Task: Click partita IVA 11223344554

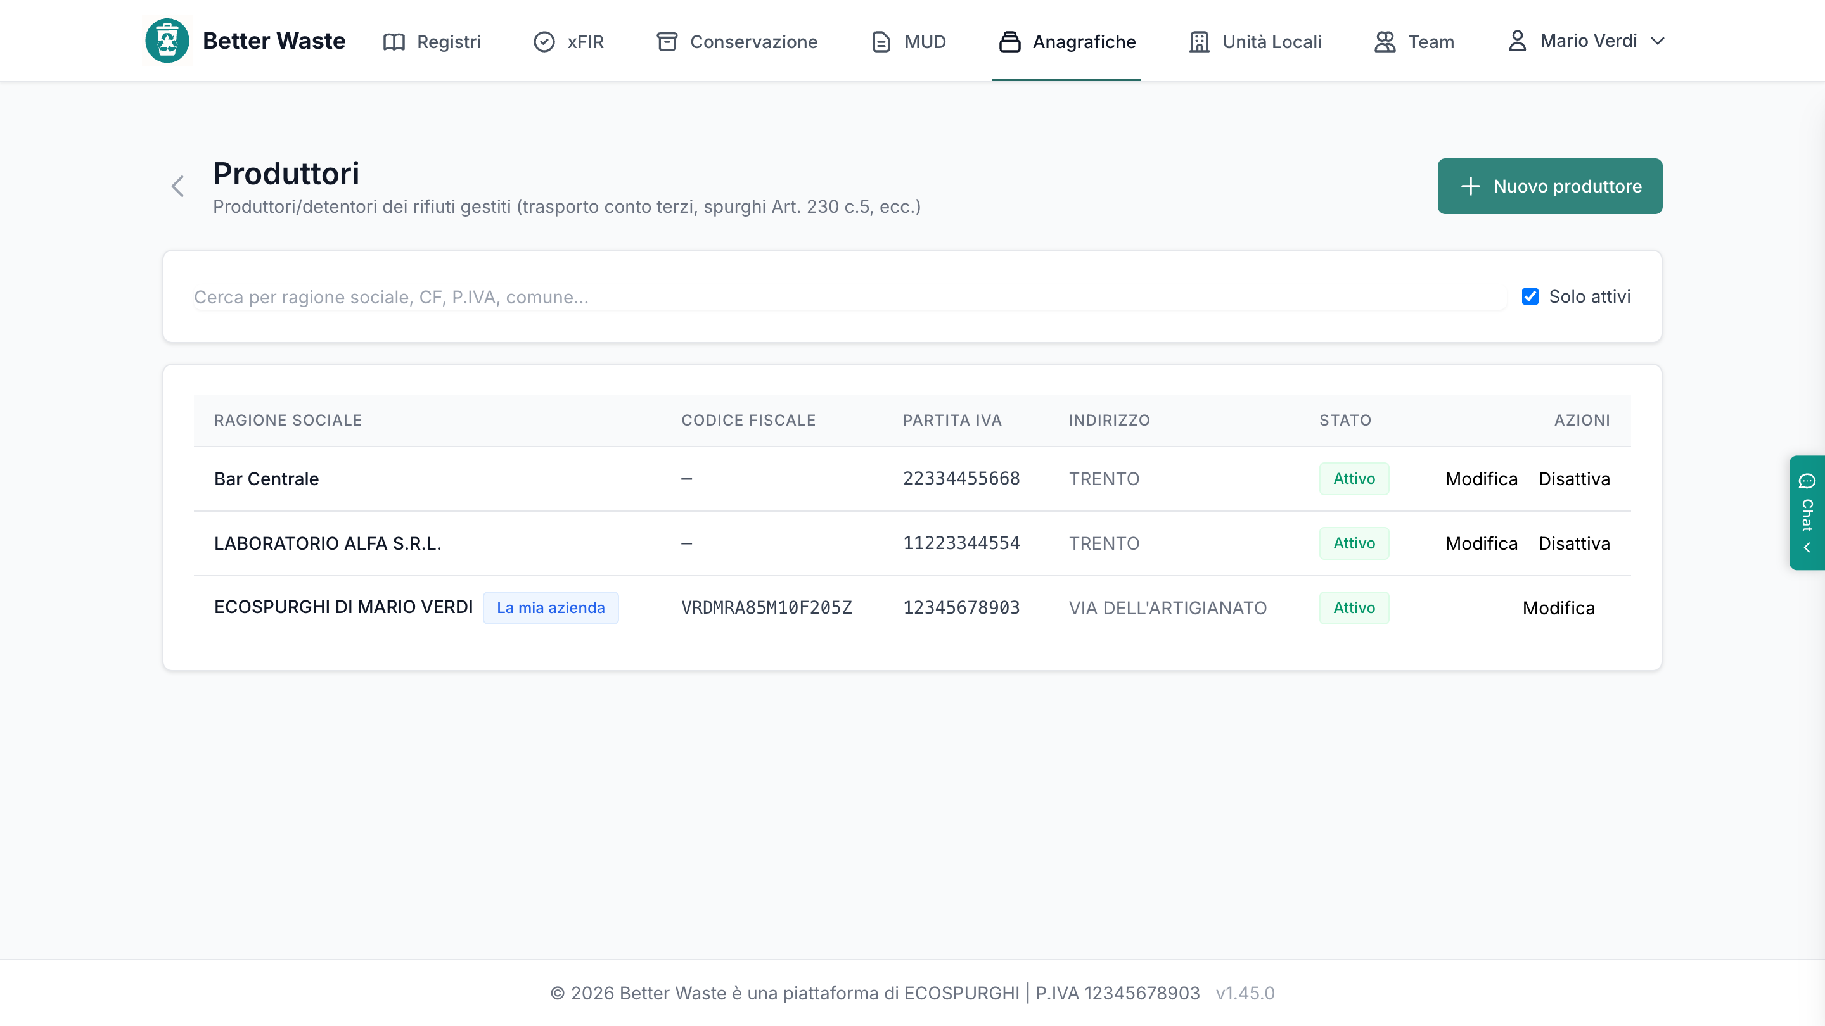Action: click(x=961, y=543)
